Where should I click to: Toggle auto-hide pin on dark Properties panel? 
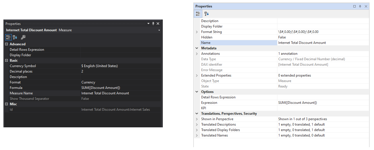153,24
